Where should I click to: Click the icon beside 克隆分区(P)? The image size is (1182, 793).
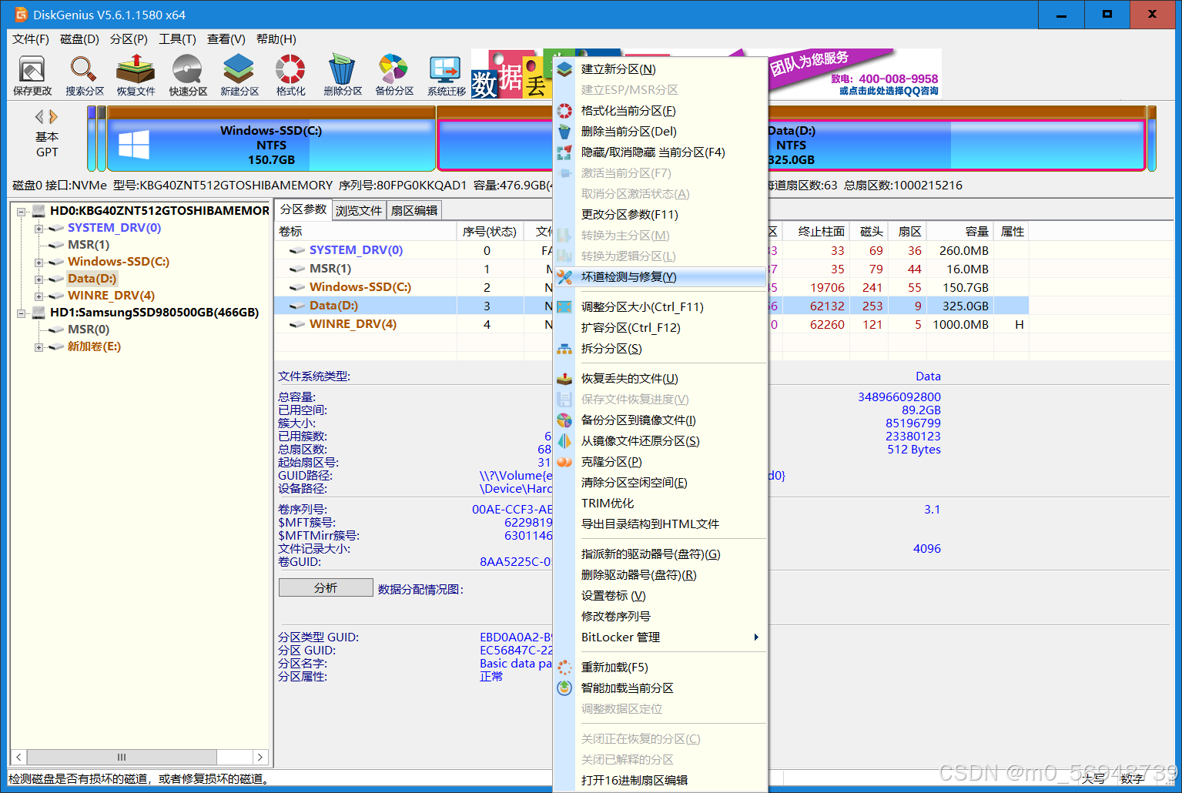[564, 462]
